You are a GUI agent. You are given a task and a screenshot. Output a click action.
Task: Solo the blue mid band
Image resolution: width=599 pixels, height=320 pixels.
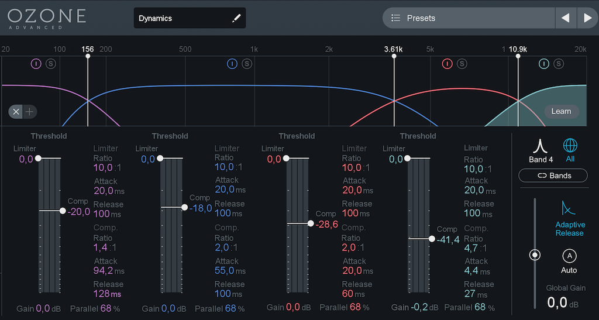(246, 64)
